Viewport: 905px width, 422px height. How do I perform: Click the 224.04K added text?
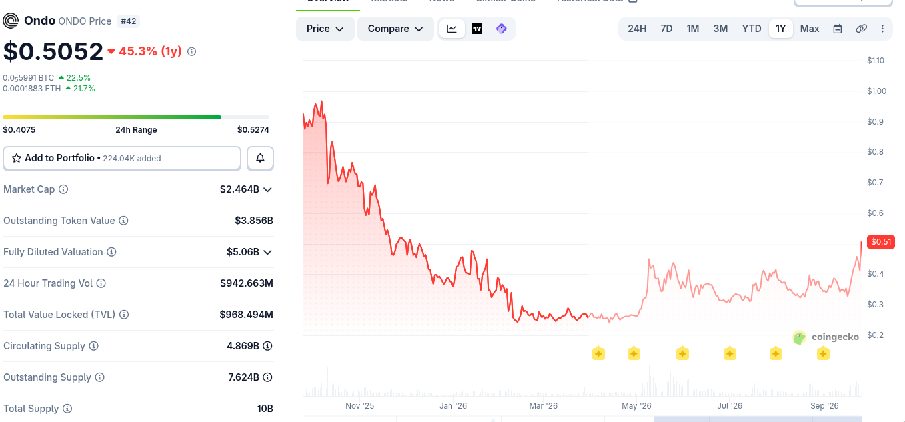point(132,159)
